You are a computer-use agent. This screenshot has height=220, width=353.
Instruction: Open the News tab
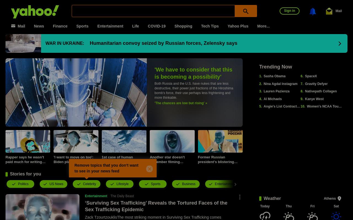click(x=39, y=26)
